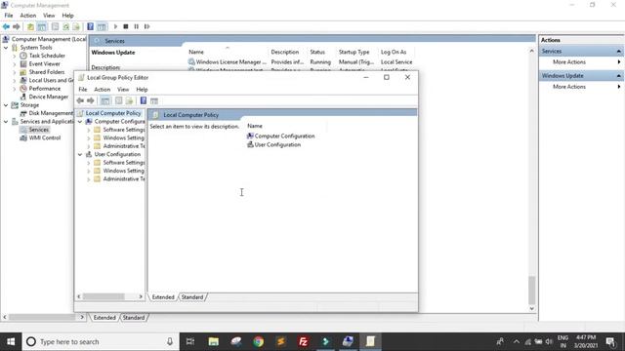Viewport: 625px width, 351px height.
Task: Collapse Services and Applications node
Action: pos(6,121)
